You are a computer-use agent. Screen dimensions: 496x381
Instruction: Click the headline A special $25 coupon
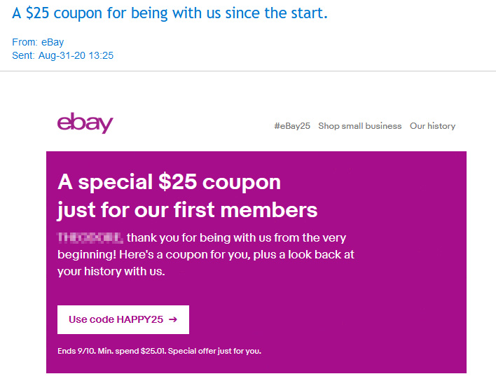coord(170,182)
